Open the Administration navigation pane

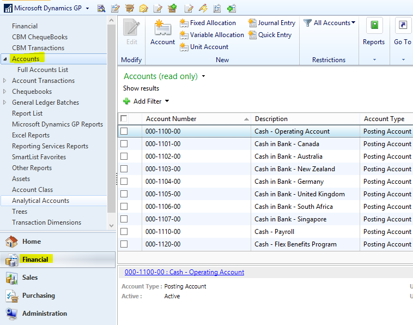(x=58, y=314)
